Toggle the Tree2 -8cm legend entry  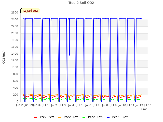[92, 117]
